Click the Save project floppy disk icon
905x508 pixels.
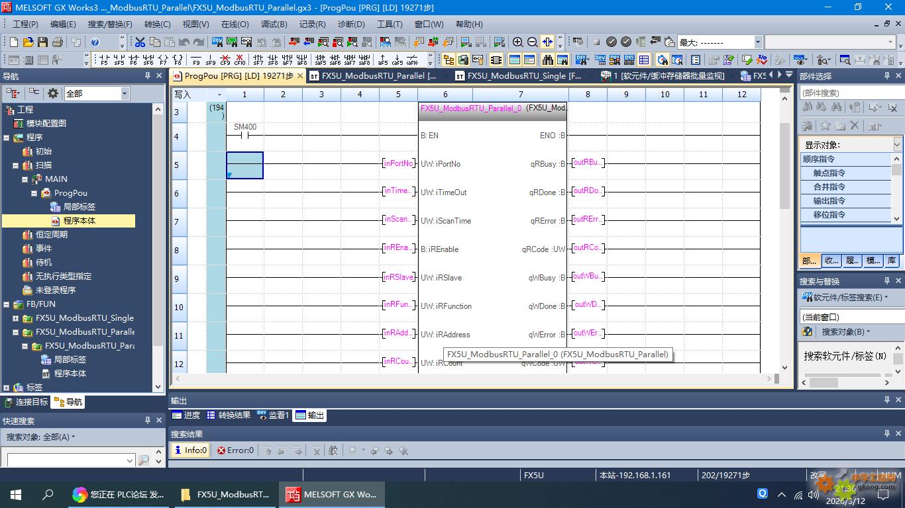click(x=42, y=42)
